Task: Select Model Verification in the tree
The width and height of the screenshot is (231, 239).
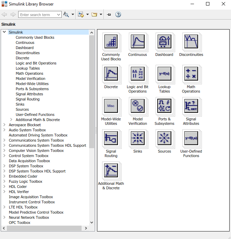Action: (31, 79)
